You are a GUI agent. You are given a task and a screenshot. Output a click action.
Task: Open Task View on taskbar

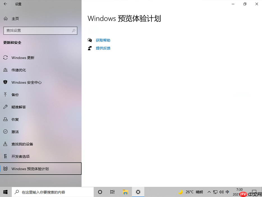[x=112, y=192]
